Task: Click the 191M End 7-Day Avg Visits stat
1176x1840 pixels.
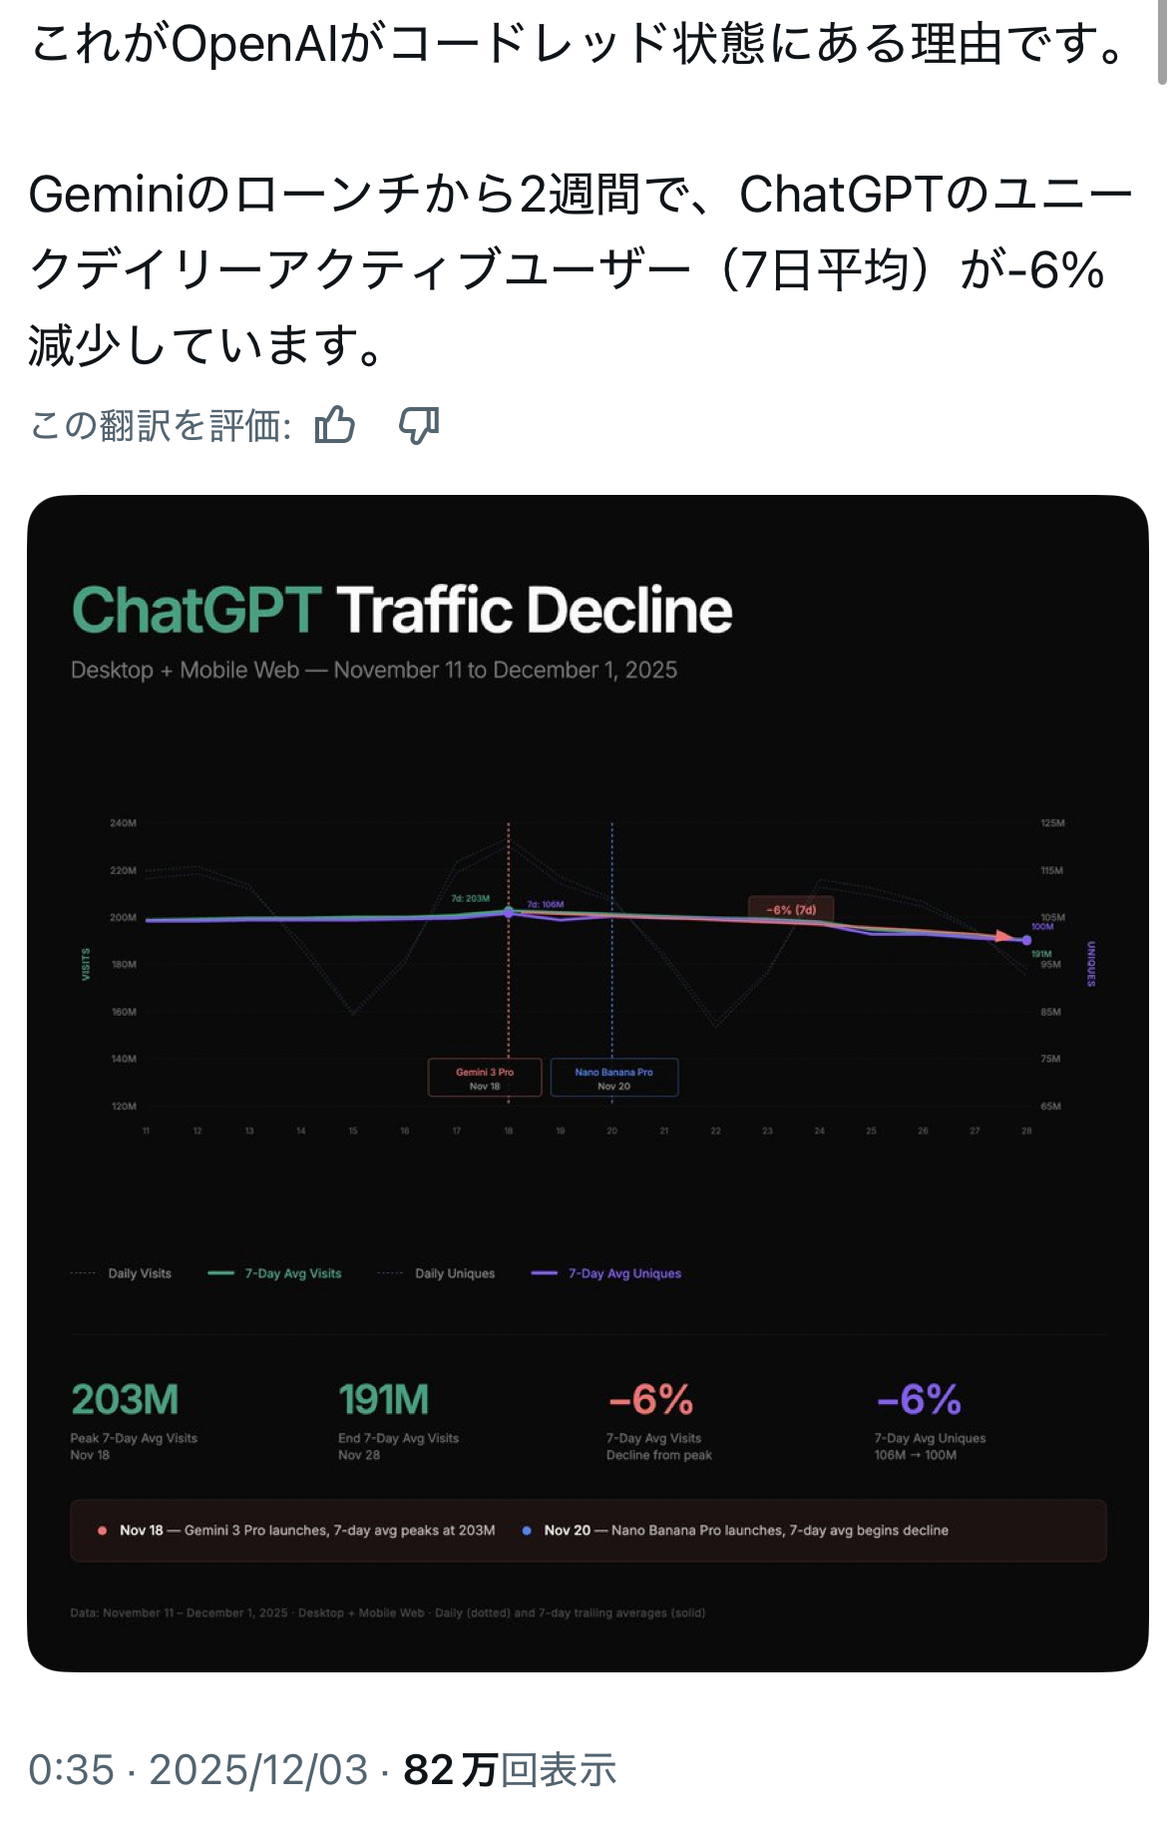Action: pyautogui.click(x=384, y=1399)
